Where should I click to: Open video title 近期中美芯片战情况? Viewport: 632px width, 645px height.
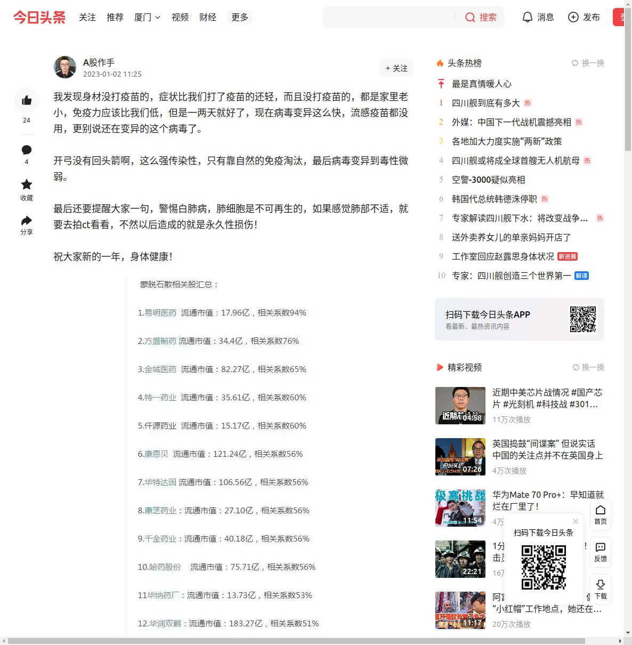pos(547,398)
